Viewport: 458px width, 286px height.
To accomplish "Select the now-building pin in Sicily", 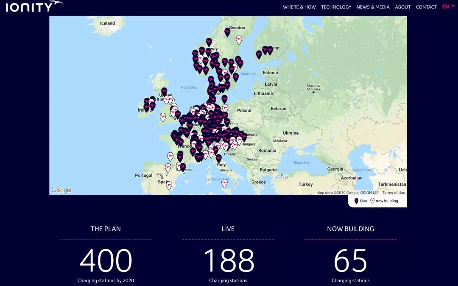I will (224, 183).
